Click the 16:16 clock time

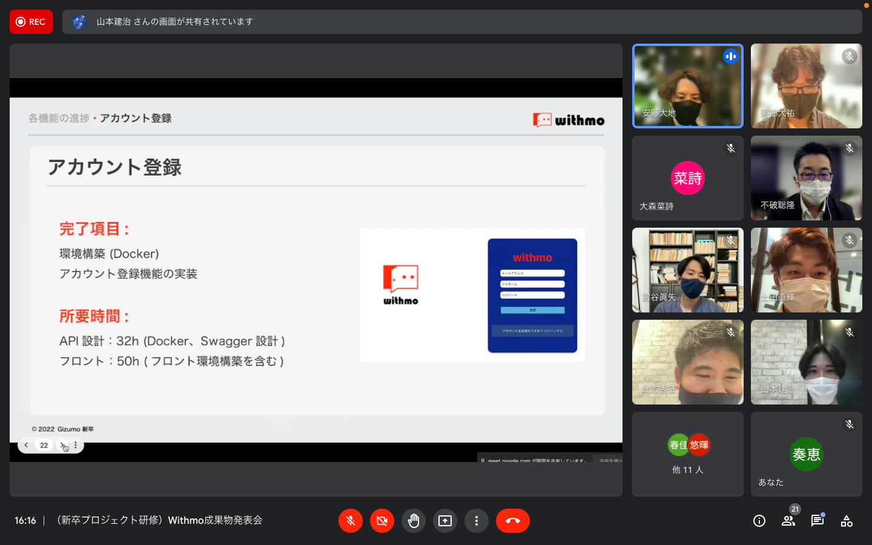click(25, 521)
